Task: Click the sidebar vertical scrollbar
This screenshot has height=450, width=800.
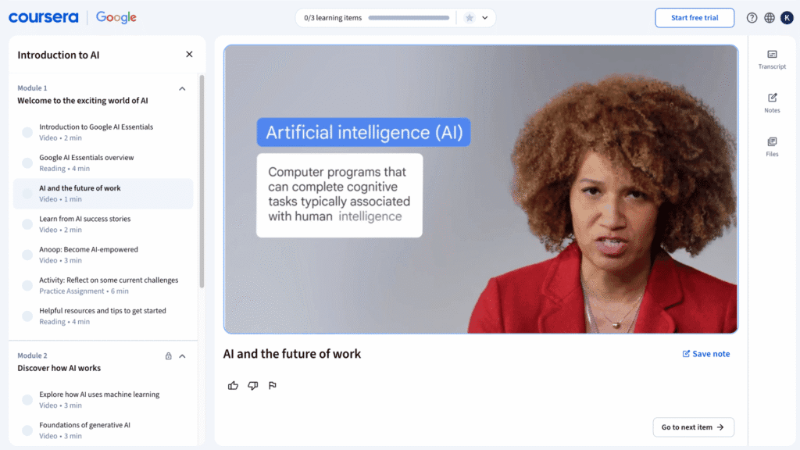Action: (x=202, y=181)
